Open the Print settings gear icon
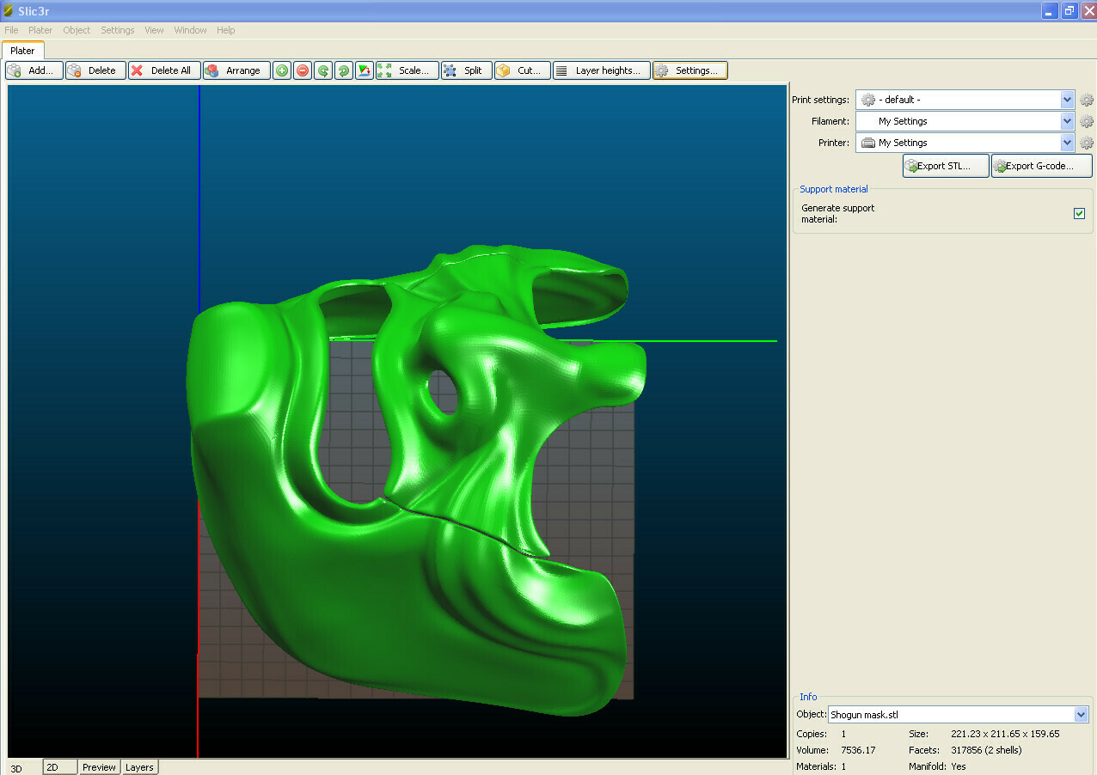 (x=1086, y=100)
